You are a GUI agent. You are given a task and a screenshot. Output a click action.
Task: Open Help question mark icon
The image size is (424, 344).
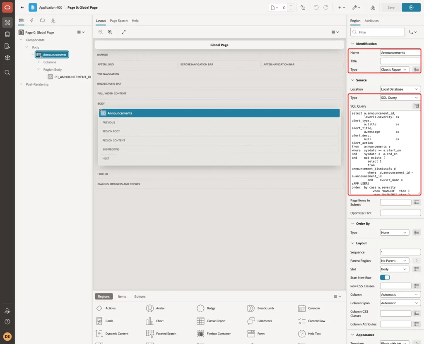coord(7,322)
